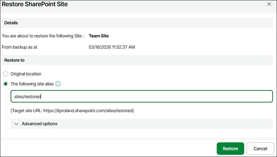Select the following site alias radio button
Image resolution: width=277 pixels, height=157 pixels.
coord(6,84)
